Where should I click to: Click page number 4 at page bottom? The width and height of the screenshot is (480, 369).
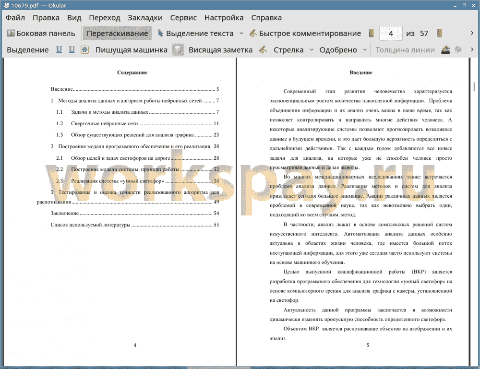(x=135, y=345)
